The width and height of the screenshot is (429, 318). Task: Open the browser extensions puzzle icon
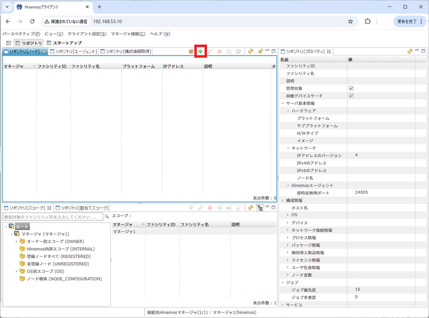[368, 21]
